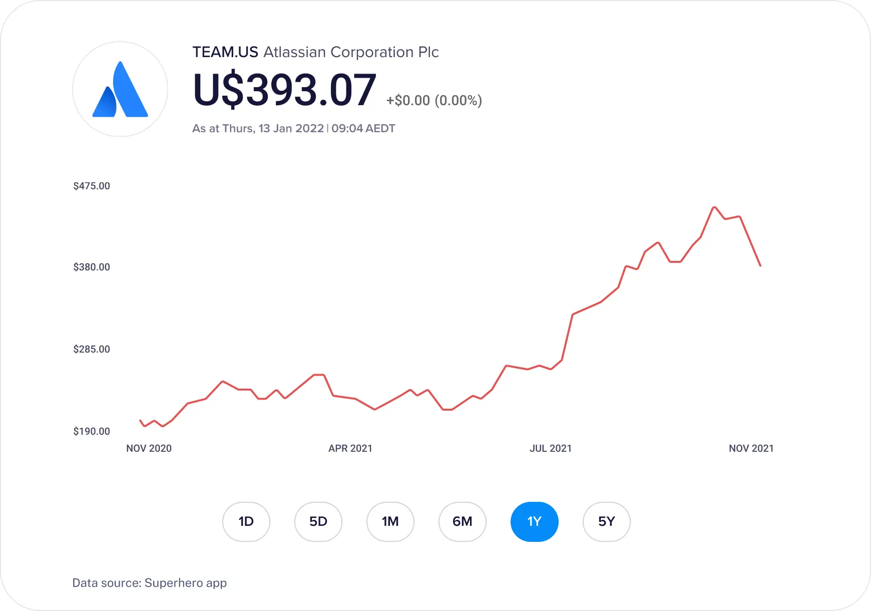Click the APR 2021 date marker

(x=350, y=448)
